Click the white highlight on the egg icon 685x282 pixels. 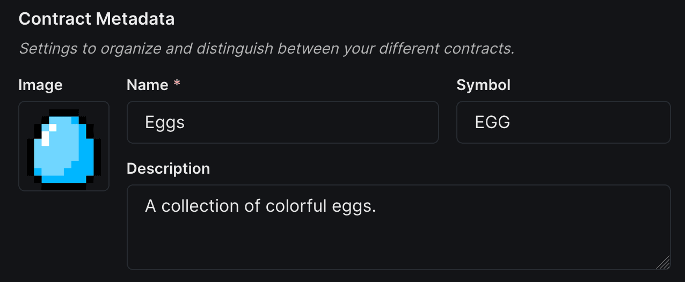tap(48, 134)
